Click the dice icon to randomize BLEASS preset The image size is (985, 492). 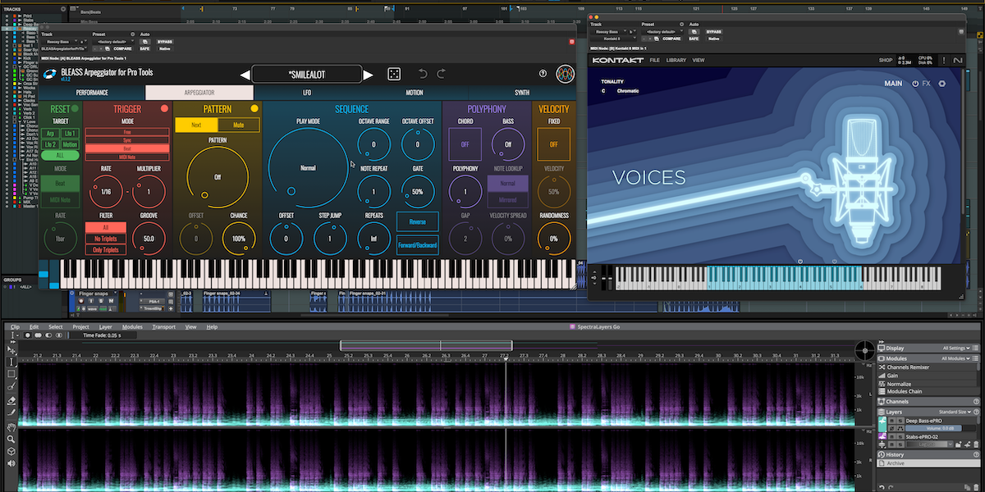(393, 74)
